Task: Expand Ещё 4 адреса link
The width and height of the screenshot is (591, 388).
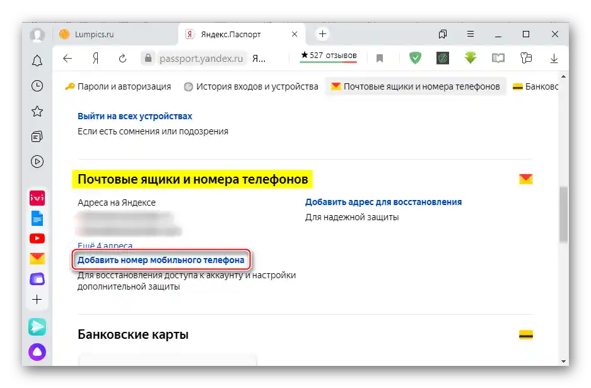Action: click(x=105, y=246)
